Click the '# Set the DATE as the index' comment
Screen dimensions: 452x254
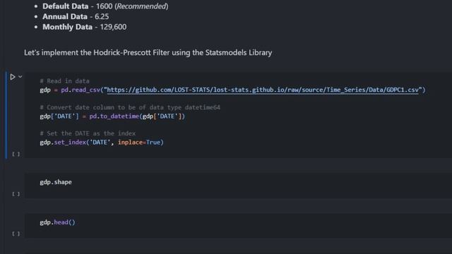[x=88, y=133]
